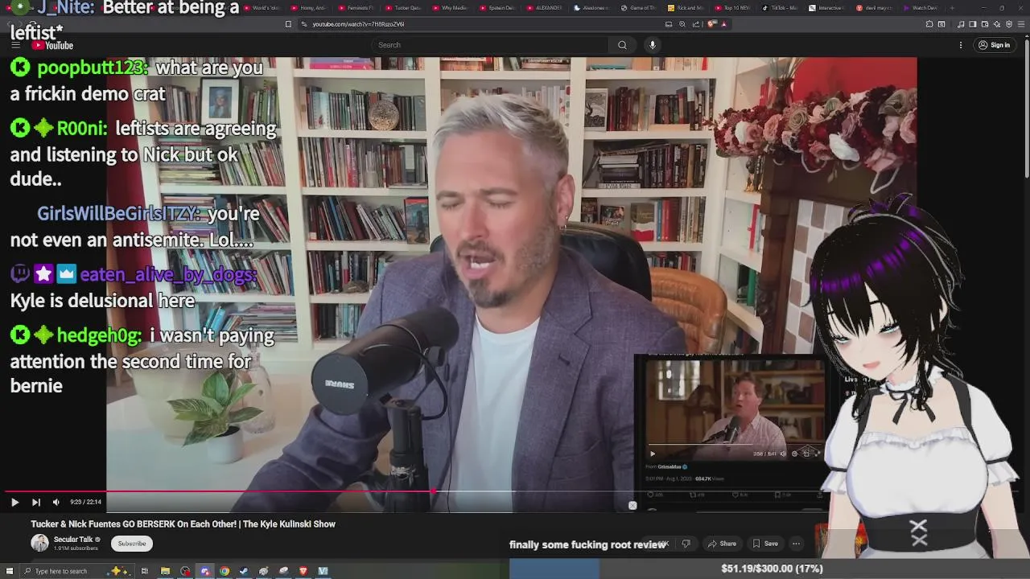Bookmark the page using the bookmark icon
Image resolution: width=1030 pixels, height=579 pixels.
point(288,24)
